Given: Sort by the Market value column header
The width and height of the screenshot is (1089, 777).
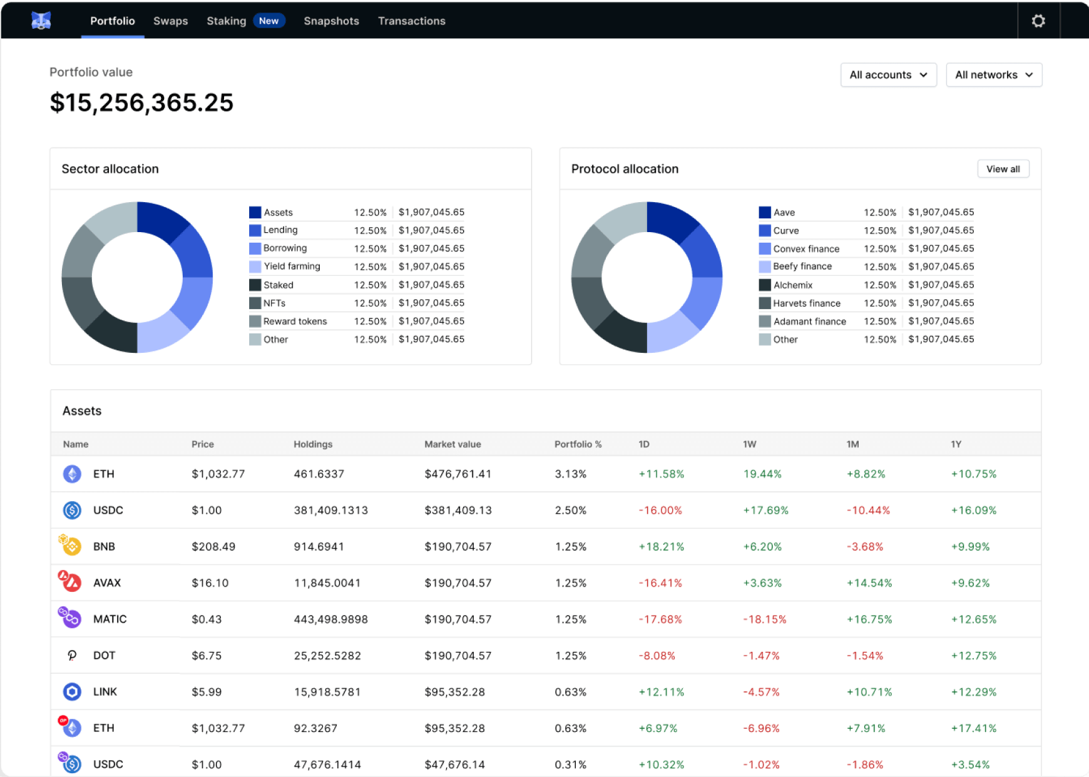Looking at the screenshot, I should (452, 444).
